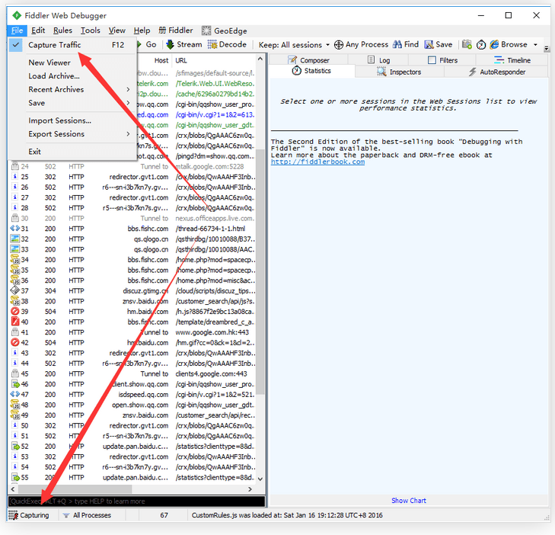Click the timer clock toolbar icon
Viewport: 555px width, 535px height.
click(x=481, y=45)
